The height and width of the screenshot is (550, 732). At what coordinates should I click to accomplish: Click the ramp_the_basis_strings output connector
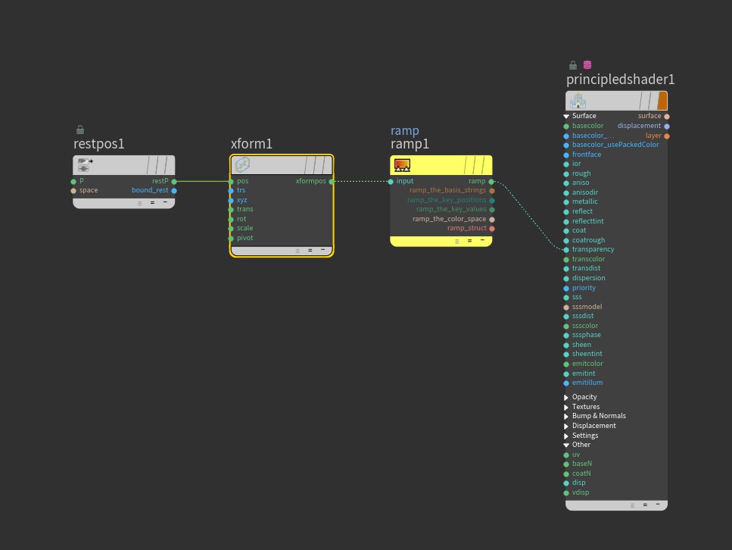[492, 191]
